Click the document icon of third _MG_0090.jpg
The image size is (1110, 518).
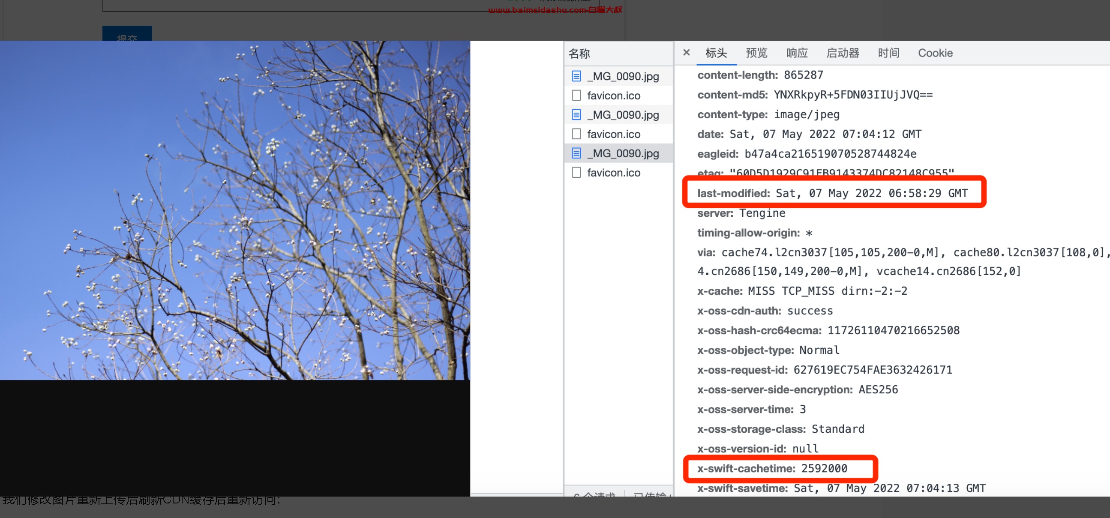tap(576, 153)
